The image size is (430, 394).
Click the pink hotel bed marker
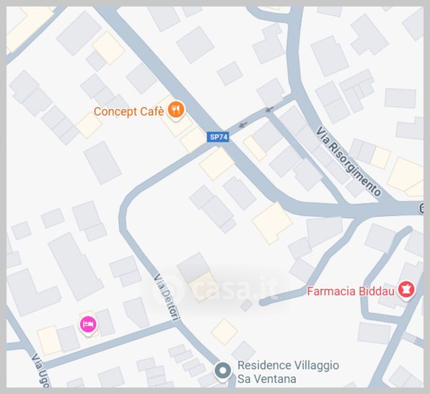tap(88, 325)
